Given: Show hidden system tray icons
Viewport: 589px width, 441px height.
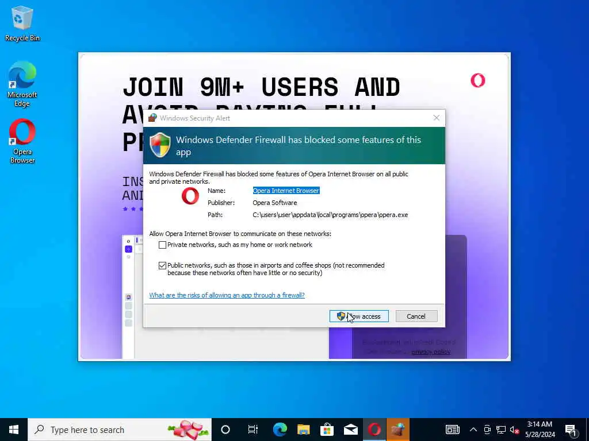Looking at the screenshot, I should pos(473,430).
